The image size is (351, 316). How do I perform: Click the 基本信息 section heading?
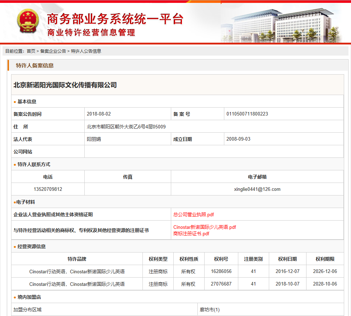[x=27, y=102]
